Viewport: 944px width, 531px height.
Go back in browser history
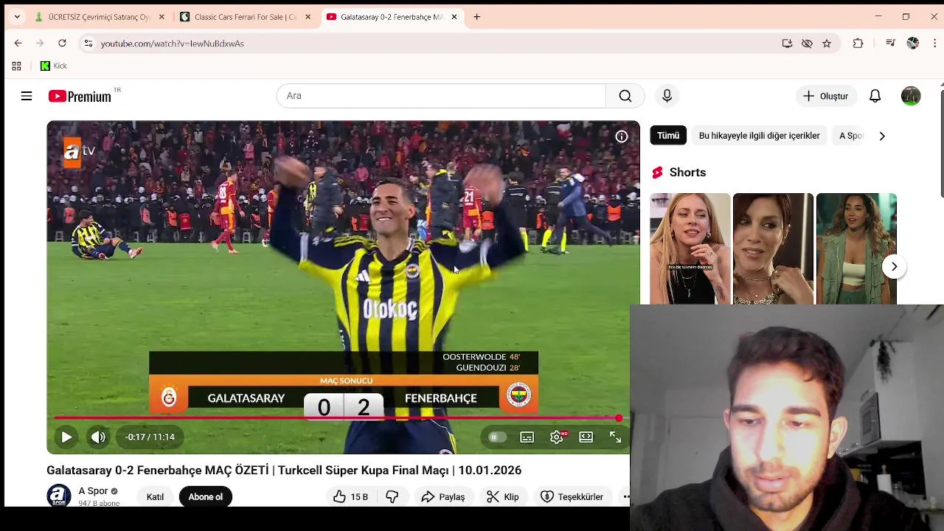pyautogui.click(x=18, y=44)
